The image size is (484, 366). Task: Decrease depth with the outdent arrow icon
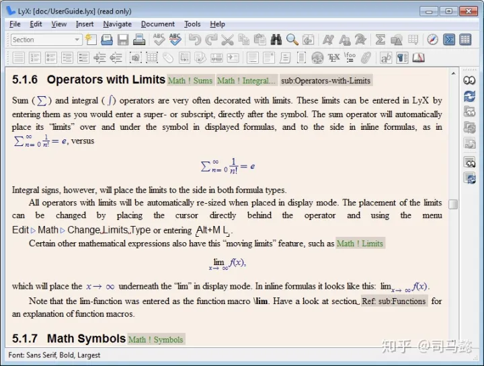pyautogui.click(x=116, y=57)
